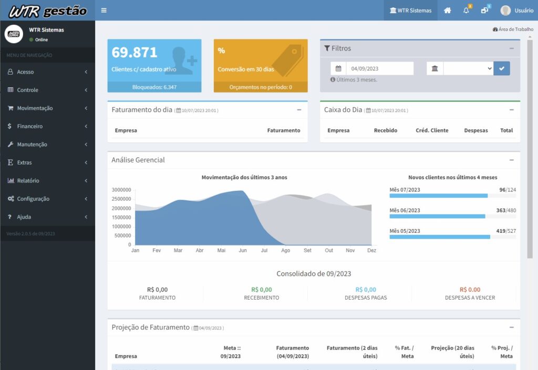Click the Recebido column header in Caixa do Dia

tap(386, 130)
